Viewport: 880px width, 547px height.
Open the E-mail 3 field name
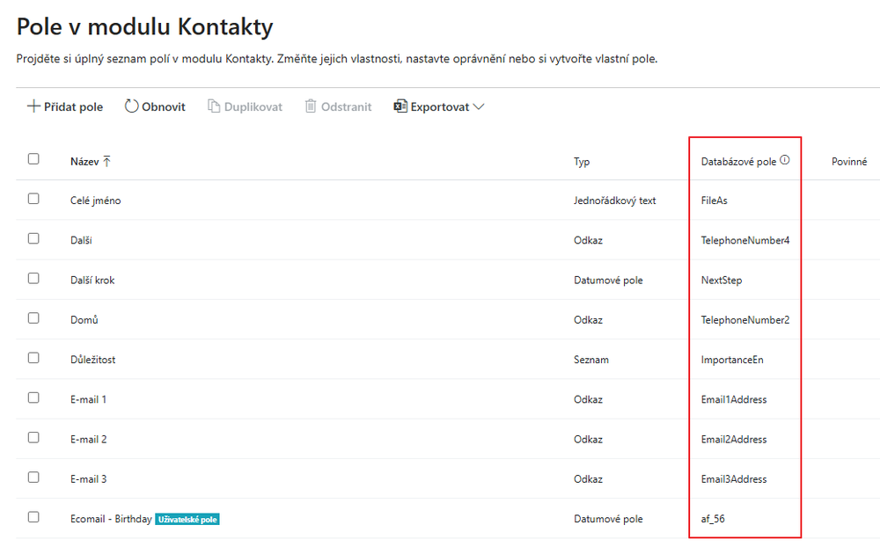click(88, 479)
